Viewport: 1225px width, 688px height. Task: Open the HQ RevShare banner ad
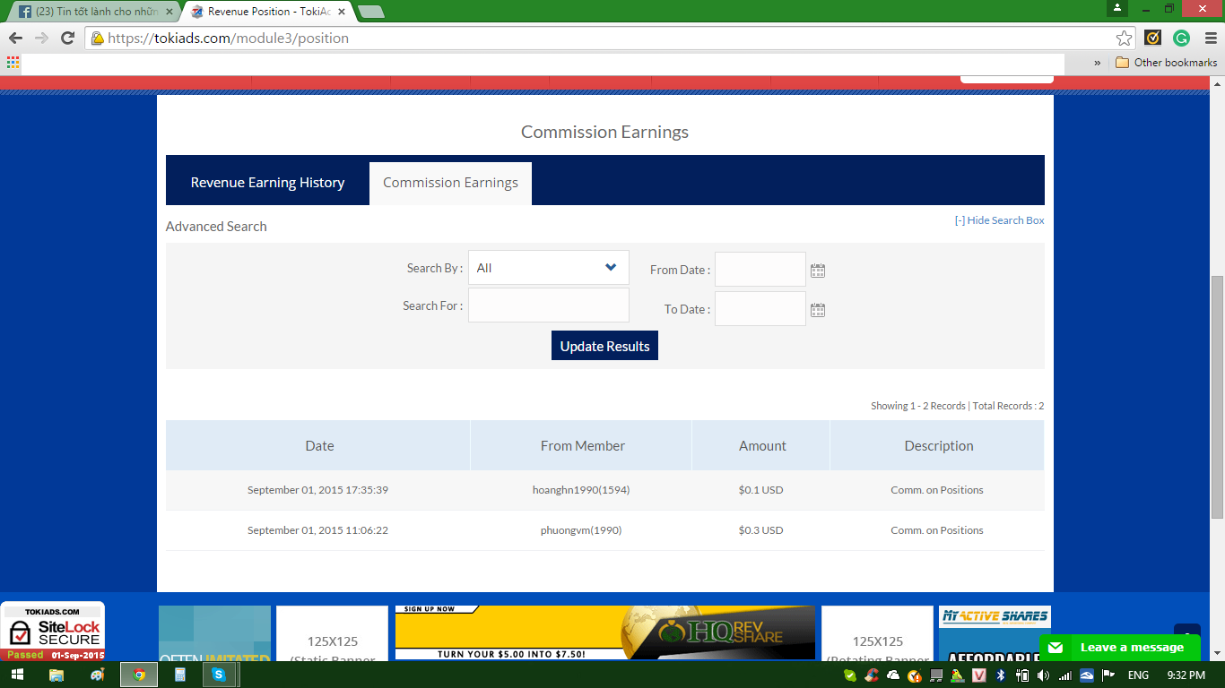tap(605, 633)
